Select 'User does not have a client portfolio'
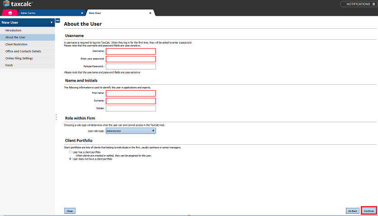Image resolution: width=378 pixels, height=216 pixels. click(70, 159)
